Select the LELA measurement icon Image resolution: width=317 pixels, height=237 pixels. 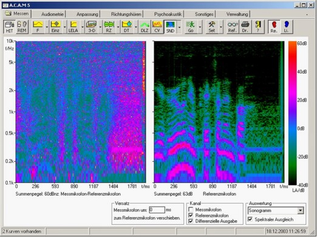tap(73, 27)
